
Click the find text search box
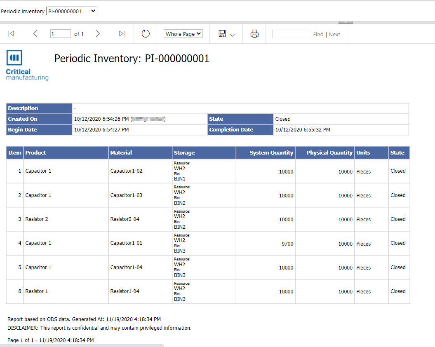pos(292,34)
